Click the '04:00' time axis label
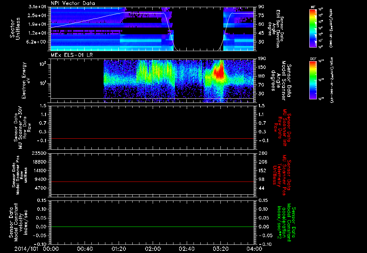367x253 pixels. click(254, 249)
